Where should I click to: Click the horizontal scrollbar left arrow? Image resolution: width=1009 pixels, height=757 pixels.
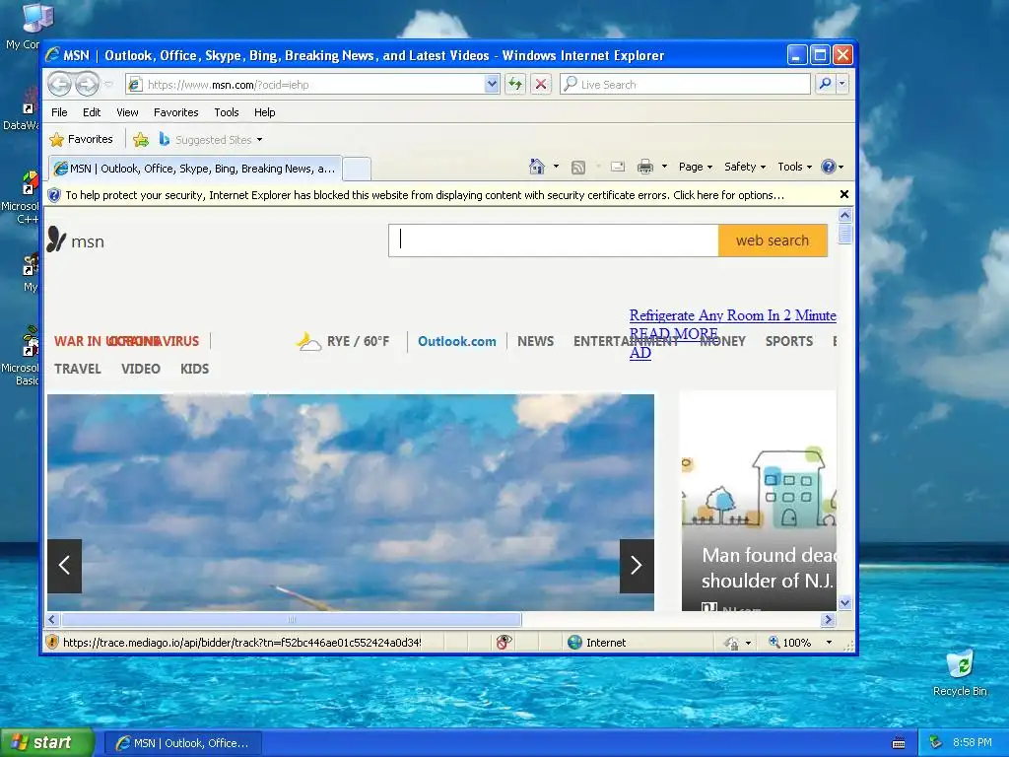[x=53, y=619]
